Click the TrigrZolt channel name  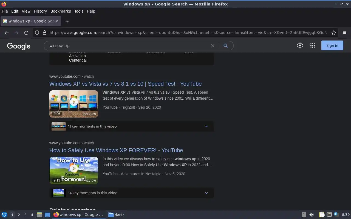128,107
